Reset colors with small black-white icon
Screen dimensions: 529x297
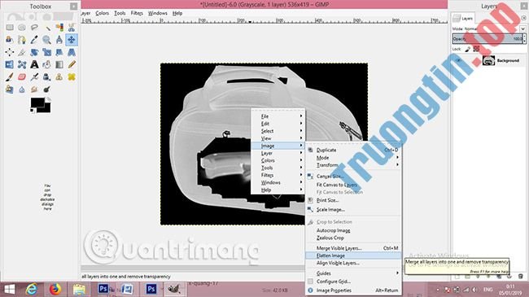click(x=33, y=111)
